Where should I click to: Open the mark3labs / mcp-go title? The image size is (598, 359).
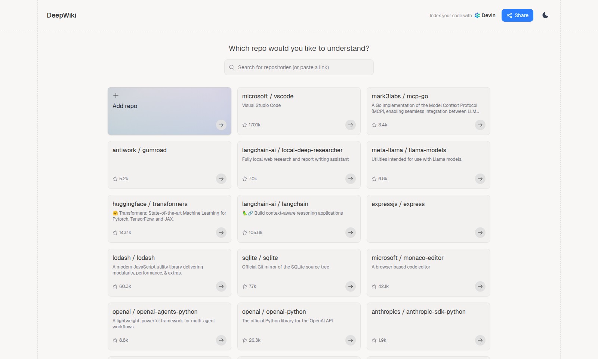(x=400, y=96)
